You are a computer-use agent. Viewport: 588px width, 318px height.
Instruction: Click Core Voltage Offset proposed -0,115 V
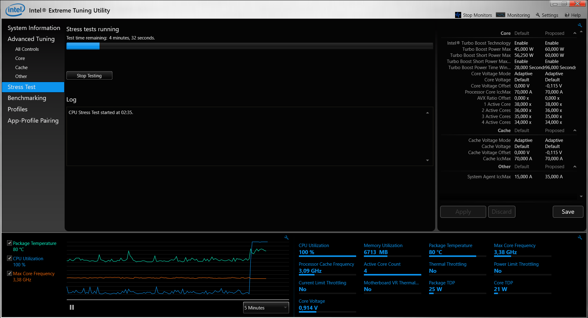coord(553,86)
